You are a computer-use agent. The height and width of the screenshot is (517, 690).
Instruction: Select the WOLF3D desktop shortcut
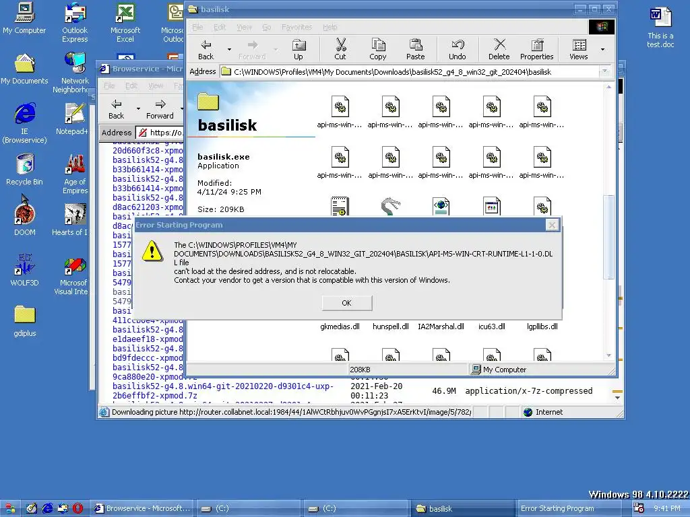tap(24, 271)
